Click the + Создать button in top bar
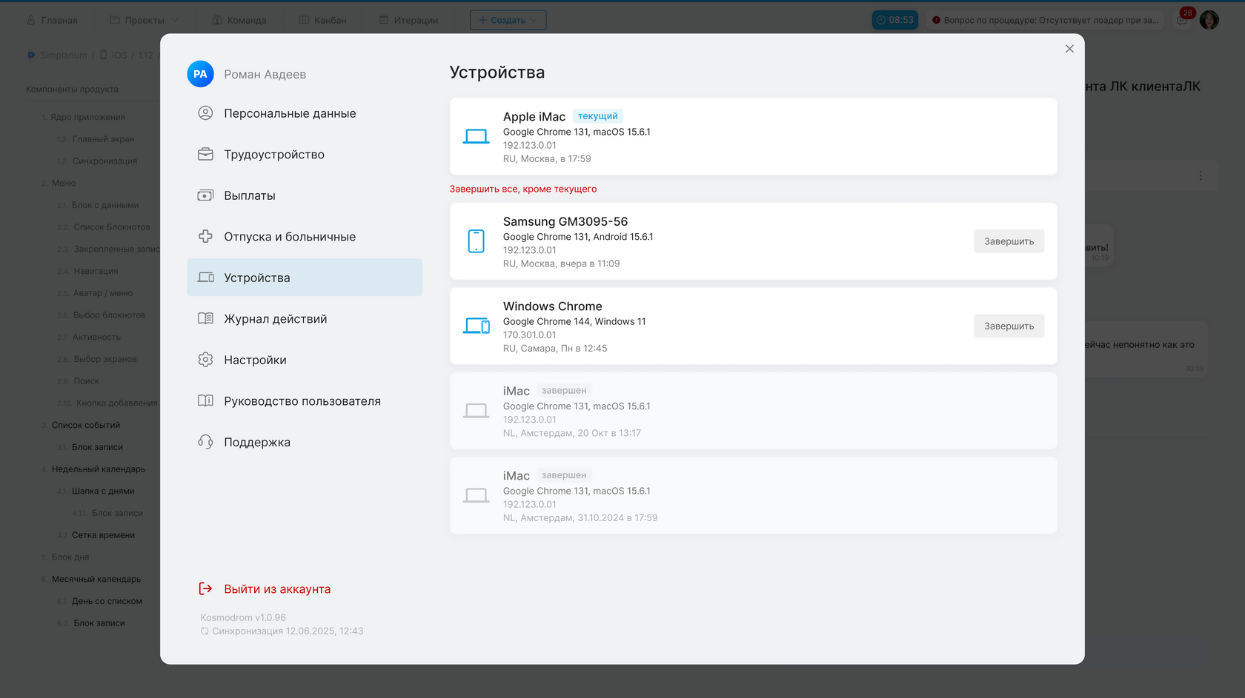Viewport: 1245px width, 698px height. tap(508, 20)
